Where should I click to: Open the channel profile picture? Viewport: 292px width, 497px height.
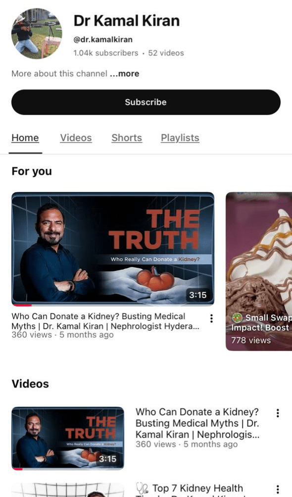click(37, 33)
